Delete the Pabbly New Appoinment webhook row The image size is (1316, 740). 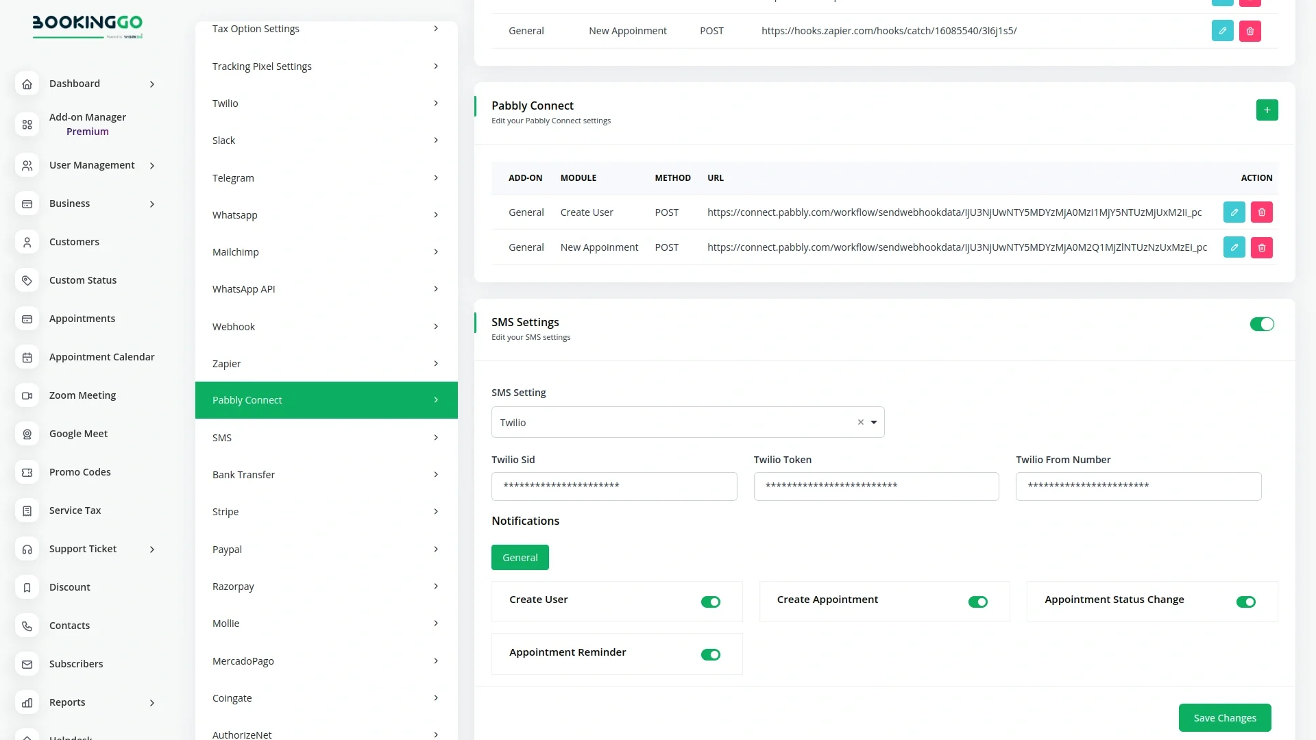point(1261,247)
